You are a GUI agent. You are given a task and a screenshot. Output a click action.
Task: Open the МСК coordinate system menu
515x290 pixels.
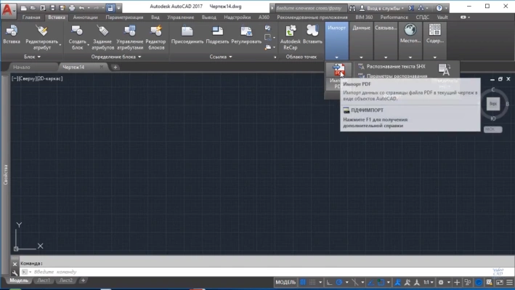pos(492,129)
